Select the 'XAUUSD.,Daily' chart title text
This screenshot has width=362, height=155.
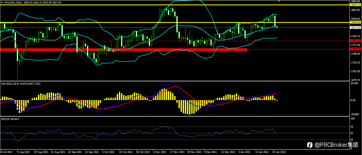(13, 2)
